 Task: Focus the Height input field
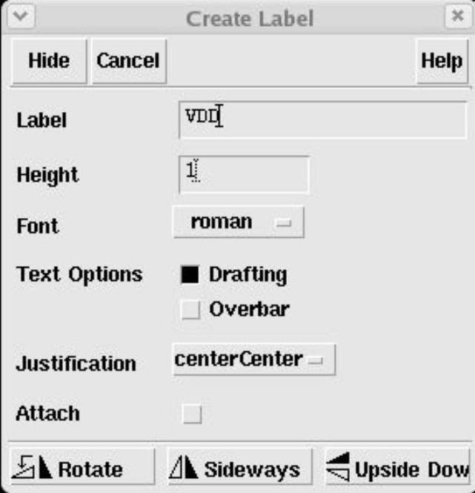(x=245, y=174)
